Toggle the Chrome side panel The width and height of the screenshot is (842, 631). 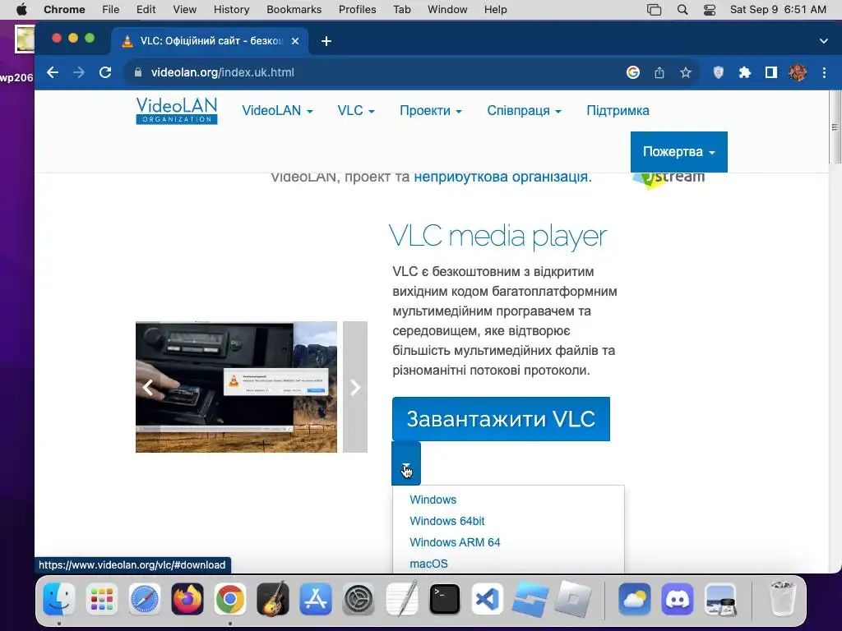click(771, 72)
